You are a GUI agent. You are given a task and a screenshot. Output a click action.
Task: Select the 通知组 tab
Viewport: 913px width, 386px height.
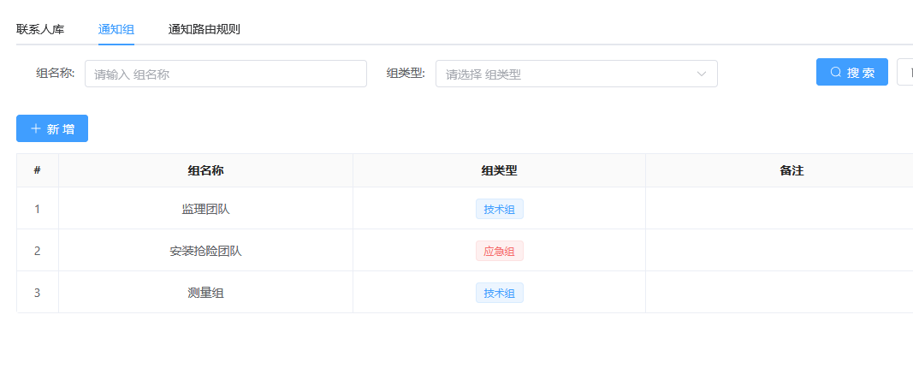(116, 29)
